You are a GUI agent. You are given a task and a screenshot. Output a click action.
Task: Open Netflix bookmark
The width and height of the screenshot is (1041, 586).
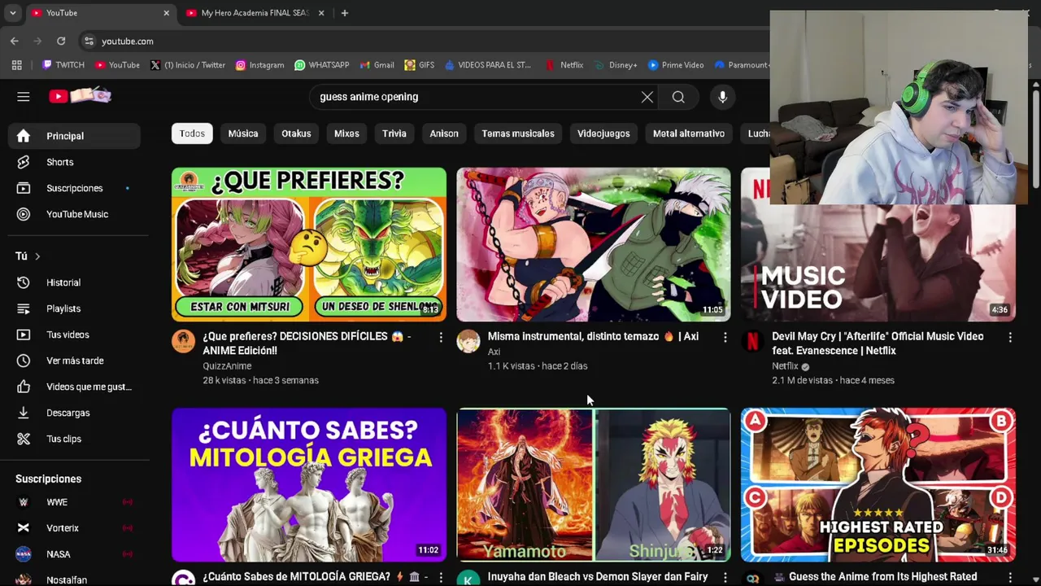(x=564, y=65)
